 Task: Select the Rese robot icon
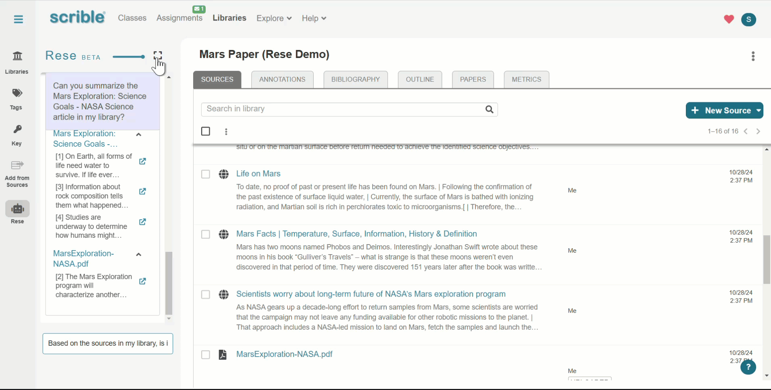(x=17, y=209)
